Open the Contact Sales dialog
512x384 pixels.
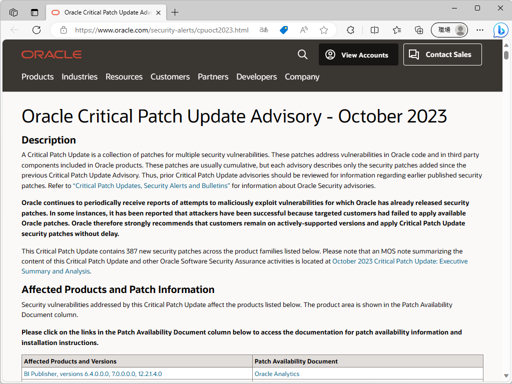click(x=442, y=54)
